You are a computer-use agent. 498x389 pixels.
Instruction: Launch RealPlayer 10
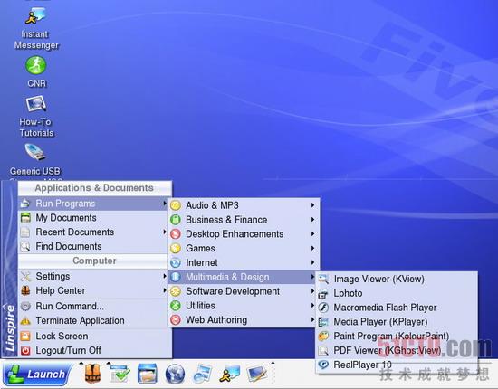397,365
